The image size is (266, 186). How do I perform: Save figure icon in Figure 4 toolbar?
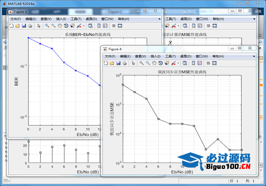click(118, 63)
